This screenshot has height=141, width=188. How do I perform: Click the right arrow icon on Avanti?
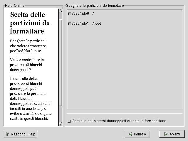point(165,134)
